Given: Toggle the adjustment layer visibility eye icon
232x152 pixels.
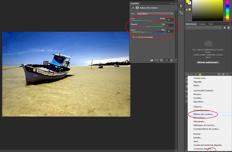Looking at the screenshot, I should pos(167,60).
